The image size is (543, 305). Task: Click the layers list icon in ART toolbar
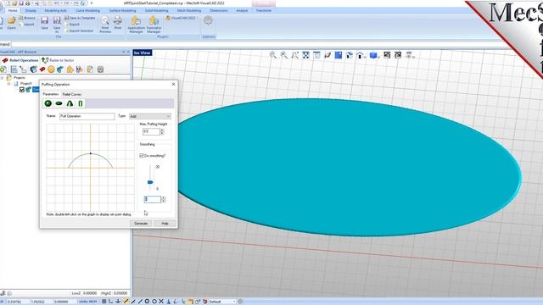[x=14, y=69]
